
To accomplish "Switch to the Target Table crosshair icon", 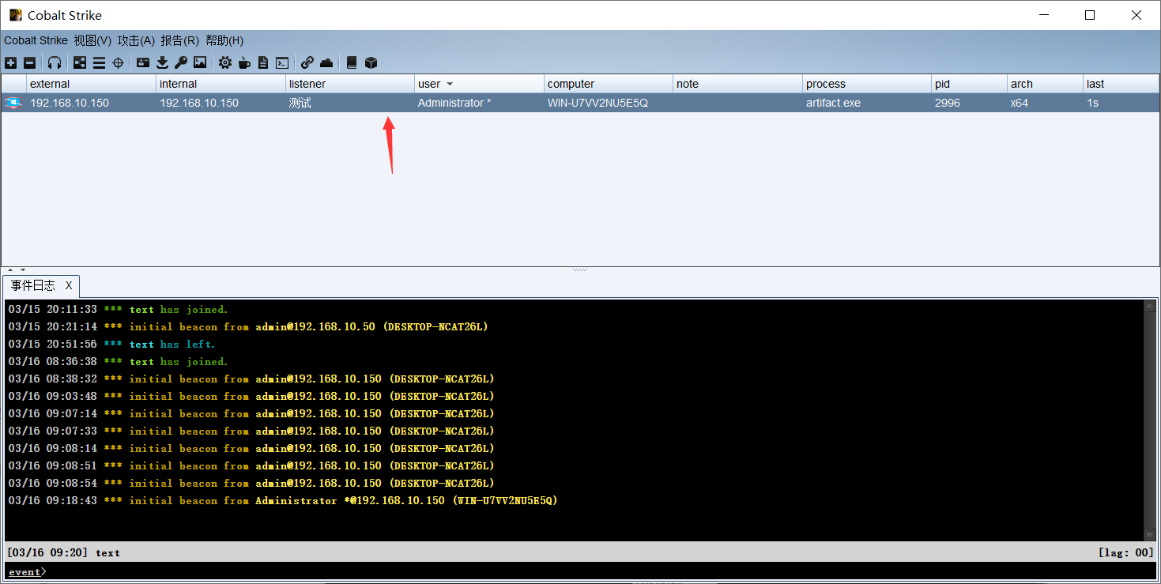I will pyautogui.click(x=118, y=62).
